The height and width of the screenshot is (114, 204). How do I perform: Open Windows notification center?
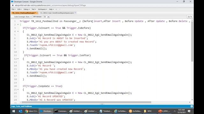[x=189, y=111]
